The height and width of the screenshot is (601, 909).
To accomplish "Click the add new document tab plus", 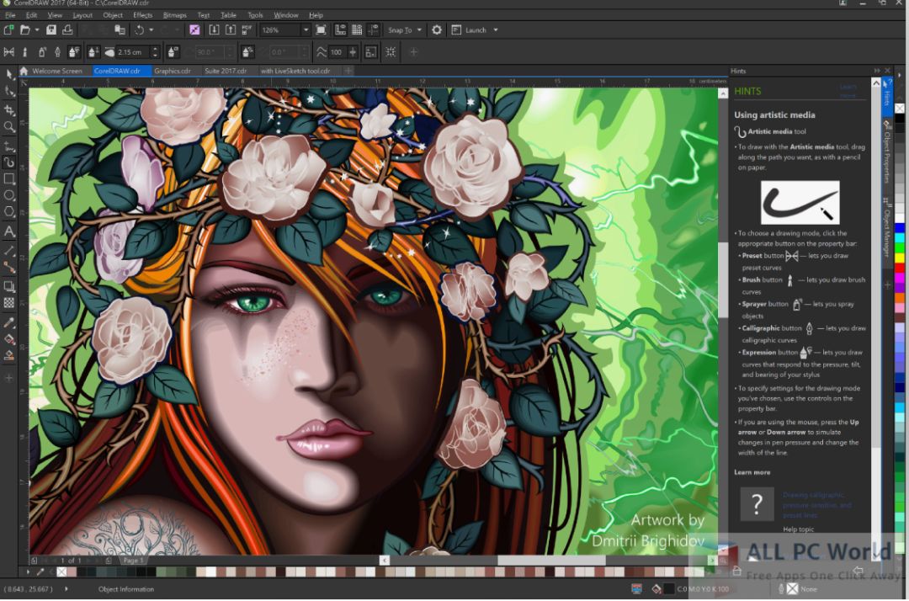I will point(348,71).
